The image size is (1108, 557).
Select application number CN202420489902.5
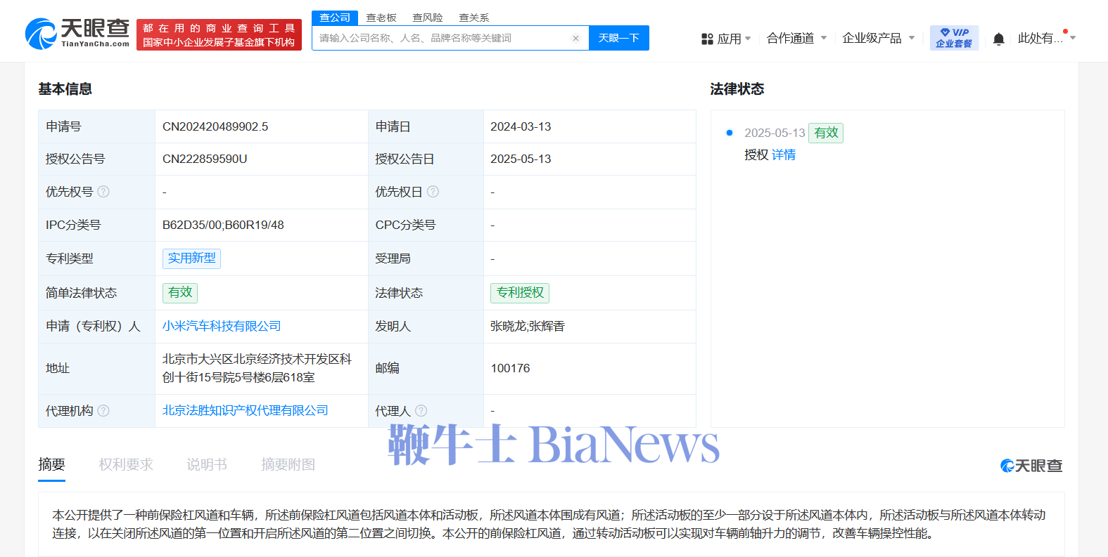point(215,126)
